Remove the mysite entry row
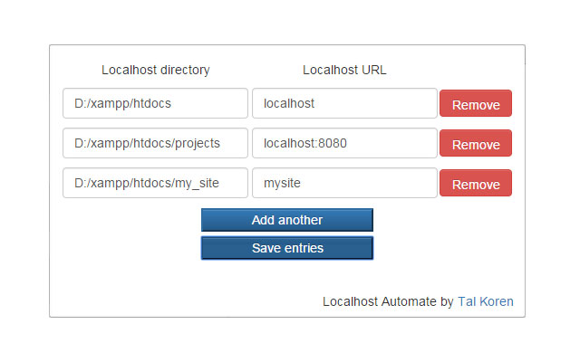The height and width of the screenshot is (362, 580). pyautogui.click(x=476, y=184)
